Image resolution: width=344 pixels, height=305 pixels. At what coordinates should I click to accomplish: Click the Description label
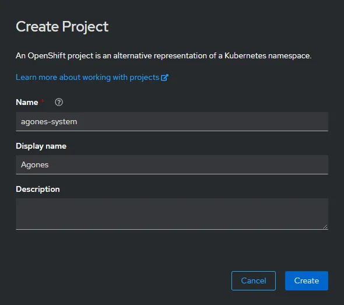[x=38, y=189]
